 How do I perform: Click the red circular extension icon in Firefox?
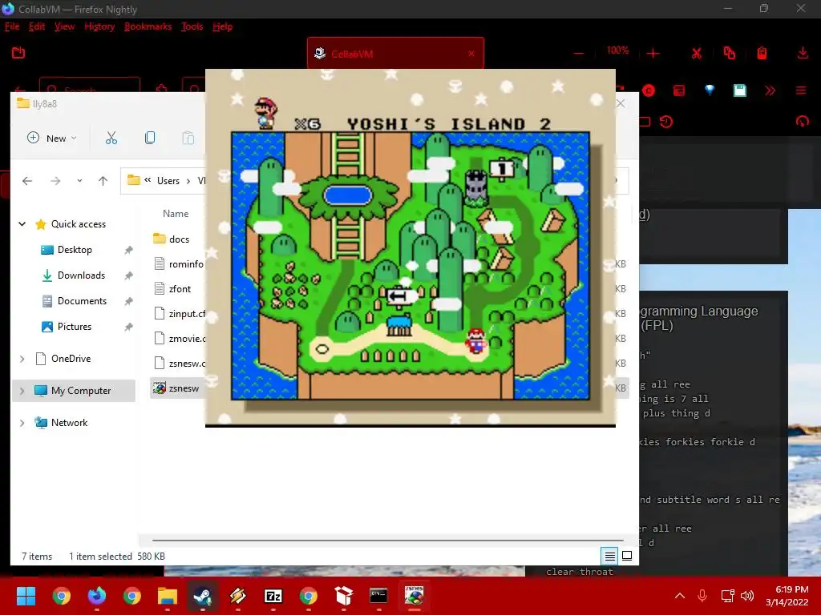[x=649, y=90]
